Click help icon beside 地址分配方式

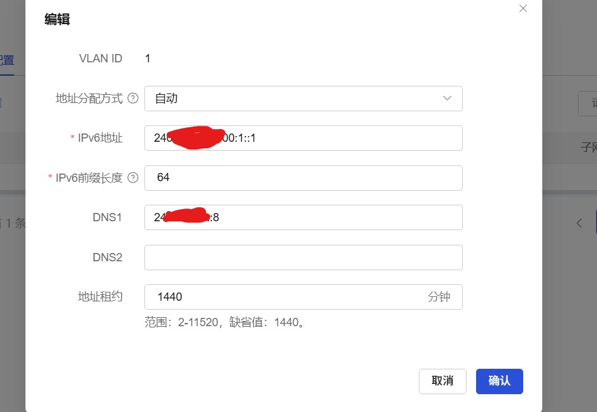pyautogui.click(x=133, y=99)
